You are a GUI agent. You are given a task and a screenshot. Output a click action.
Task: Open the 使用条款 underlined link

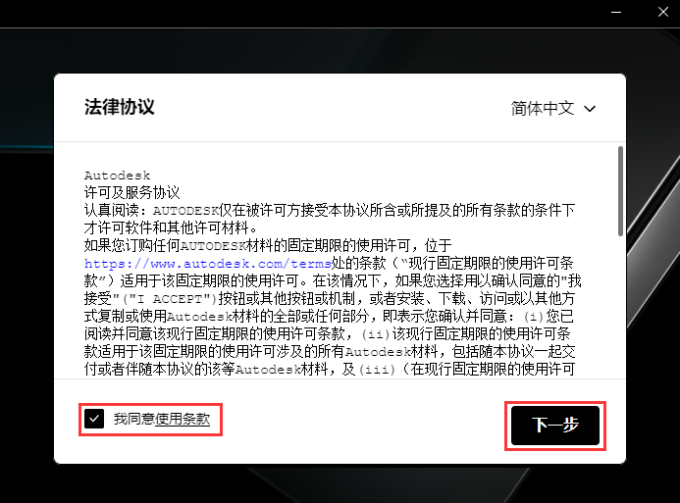pyautogui.click(x=183, y=419)
